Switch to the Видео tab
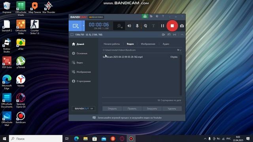 tap(130, 44)
